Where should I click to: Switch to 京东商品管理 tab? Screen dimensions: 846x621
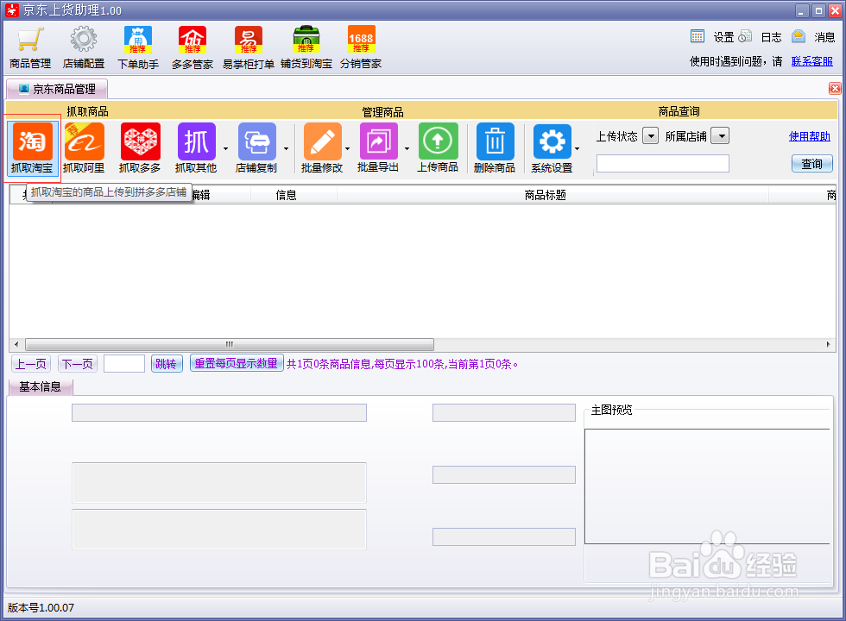click(x=57, y=89)
